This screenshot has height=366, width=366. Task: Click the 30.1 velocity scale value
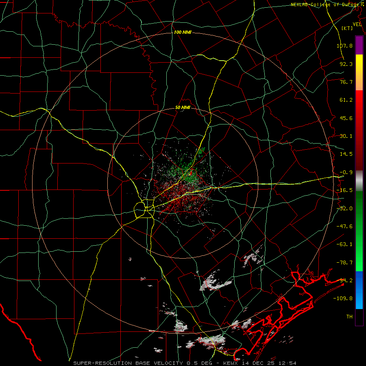[346, 136]
